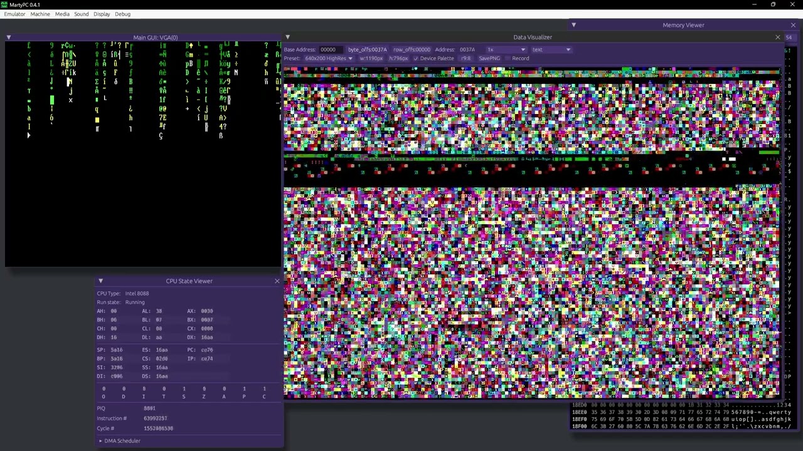
Task: Click the 18F00 memory row in Memory Viewer
Action: point(681,427)
